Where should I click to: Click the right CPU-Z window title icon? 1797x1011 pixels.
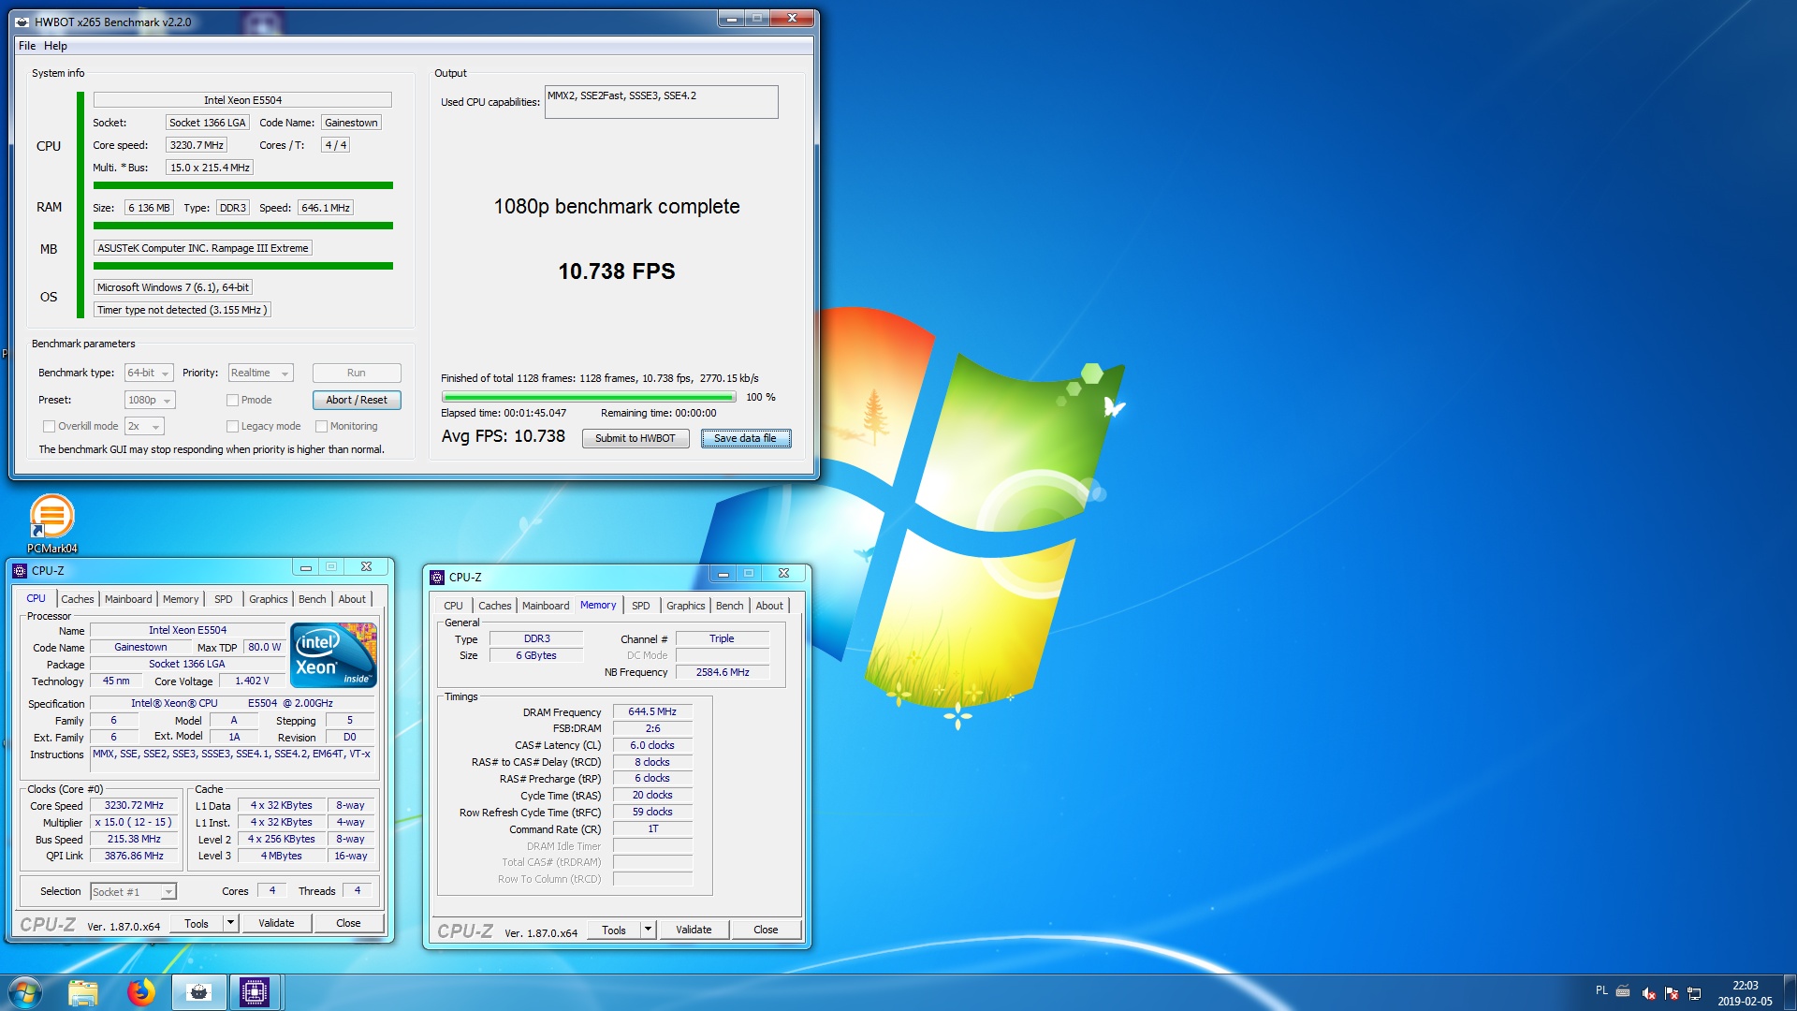[x=437, y=577]
